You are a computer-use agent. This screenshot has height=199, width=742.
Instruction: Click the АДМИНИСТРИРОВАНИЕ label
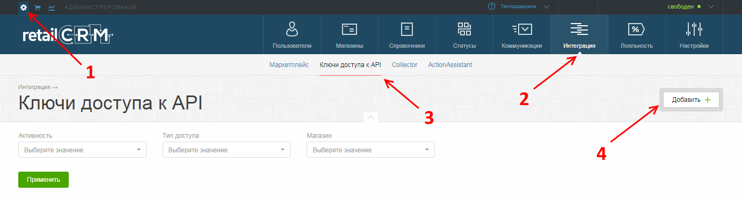tap(100, 8)
